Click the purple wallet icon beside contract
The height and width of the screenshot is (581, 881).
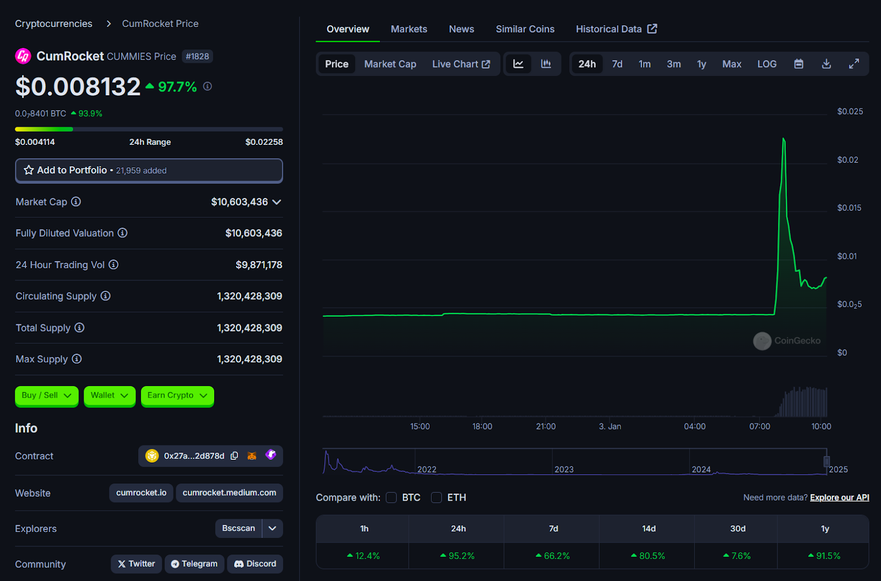[x=271, y=455]
